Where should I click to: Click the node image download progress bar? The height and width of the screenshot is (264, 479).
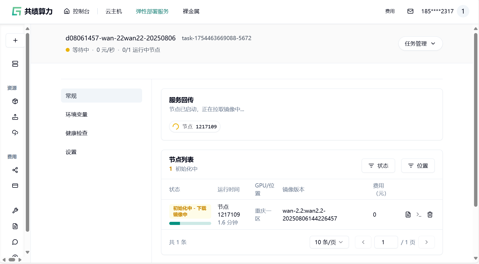pos(190,223)
